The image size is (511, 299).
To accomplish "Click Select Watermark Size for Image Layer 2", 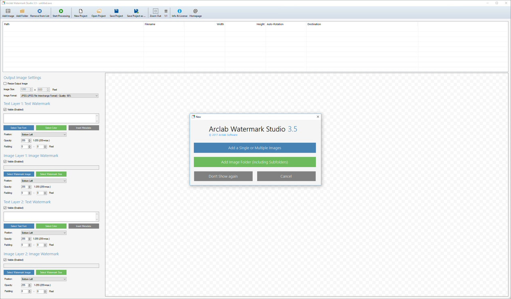I will point(51,272).
